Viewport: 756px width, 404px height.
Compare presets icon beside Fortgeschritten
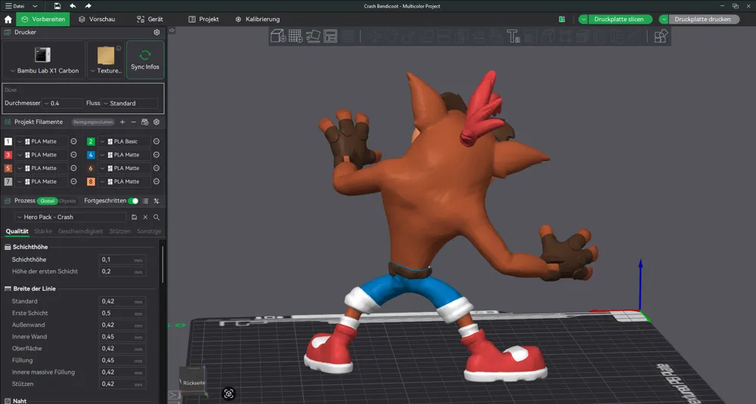tap(156, 201)
